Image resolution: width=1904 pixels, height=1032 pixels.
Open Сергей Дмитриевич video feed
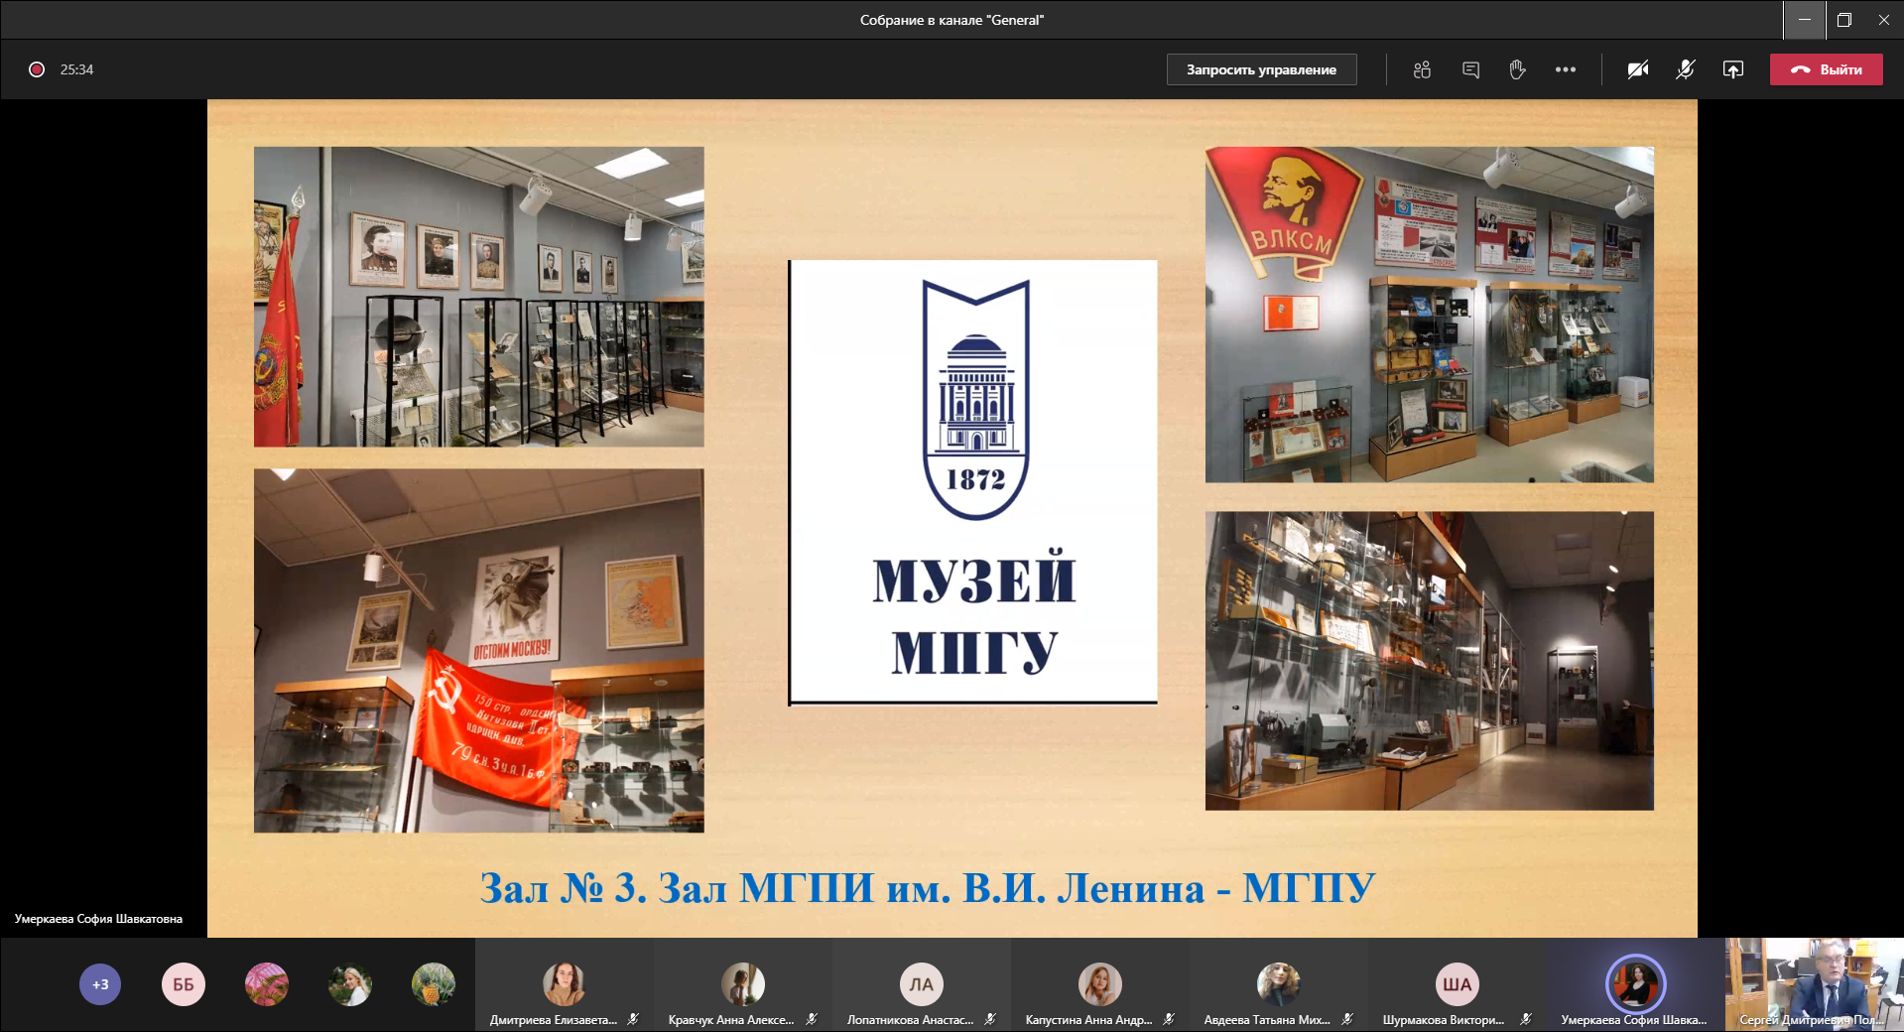[x=1814, y=985]
